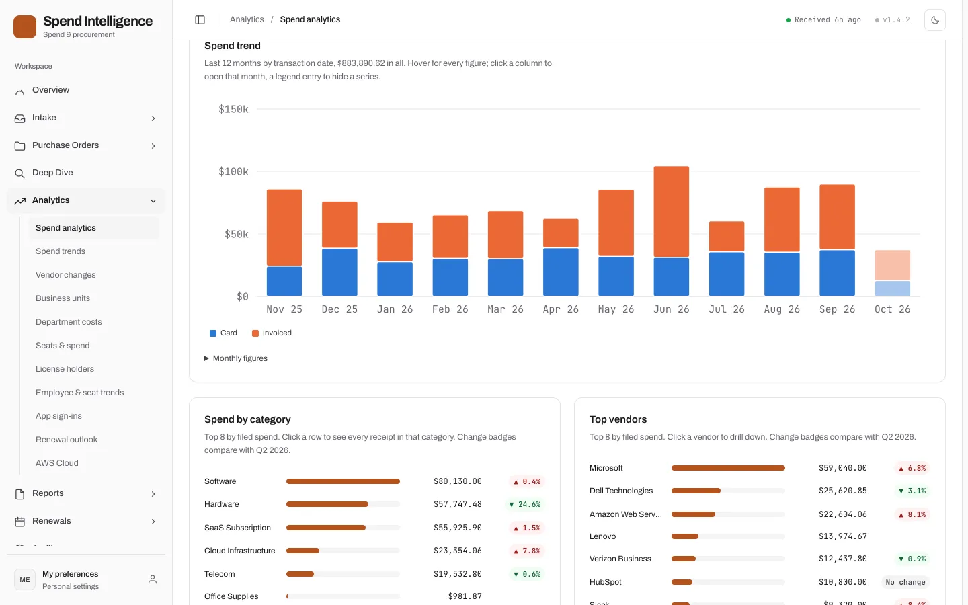The height and width of the screenshot is (605, 968).
Task: Expand the Intake menu chevron
Action: [153, 118]
